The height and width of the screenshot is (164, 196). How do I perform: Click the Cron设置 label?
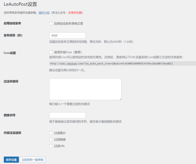[10, 53]
